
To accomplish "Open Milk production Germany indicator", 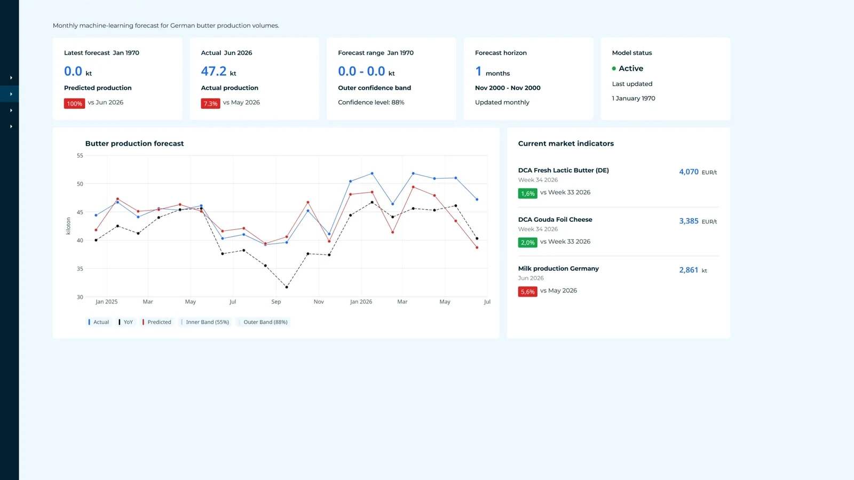I will tap(558, 268).
